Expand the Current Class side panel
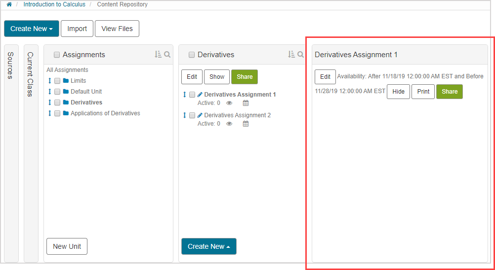The width and height of the screenshot is (495, 270). (x=31, y=74)
